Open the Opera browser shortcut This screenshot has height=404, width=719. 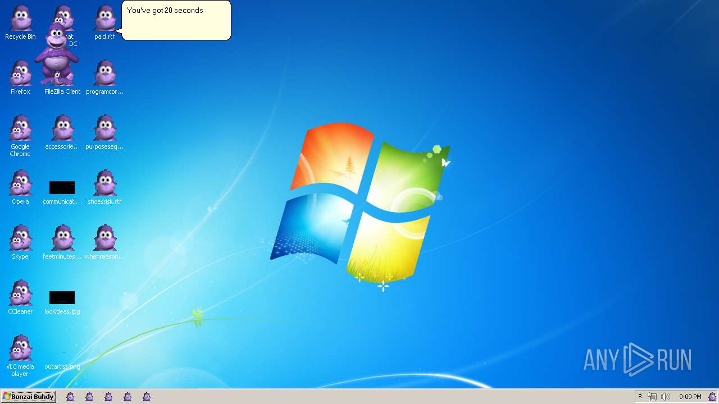(20, 187)
